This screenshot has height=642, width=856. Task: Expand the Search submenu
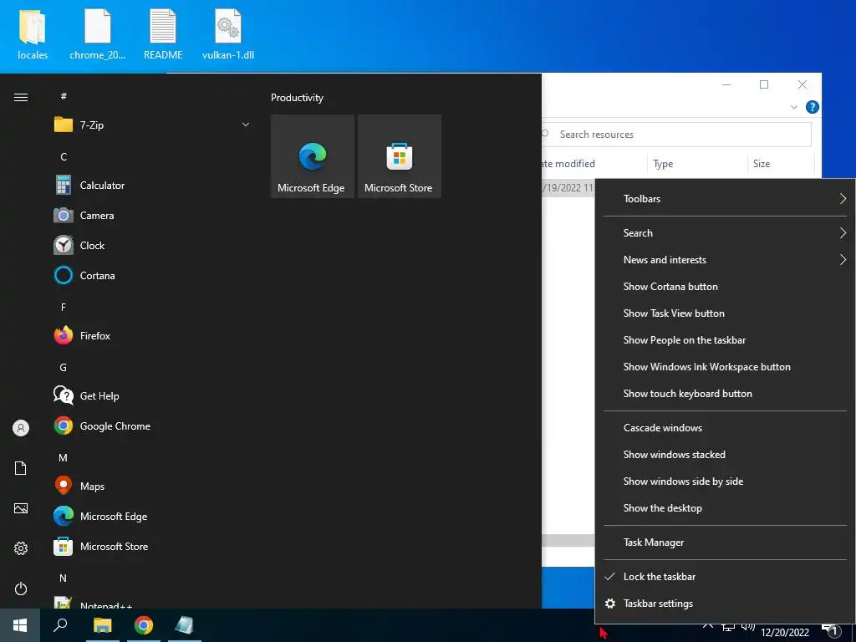(x=725, y=233)
